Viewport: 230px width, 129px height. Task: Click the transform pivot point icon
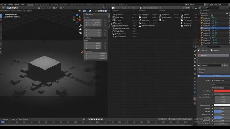(x=50, y=8)
